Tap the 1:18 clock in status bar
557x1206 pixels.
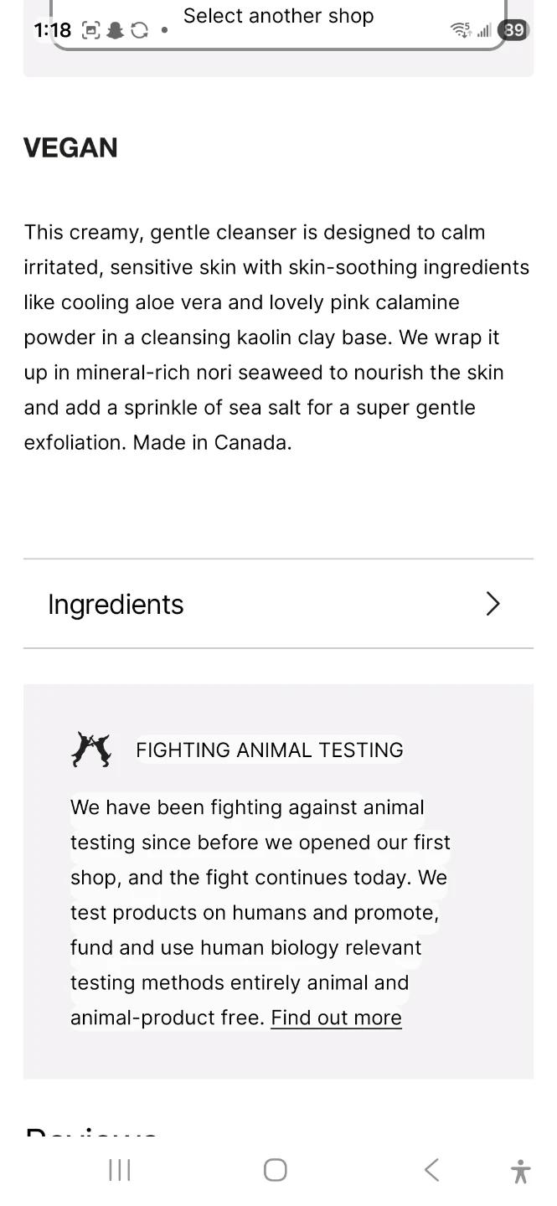tap(52, 31)
